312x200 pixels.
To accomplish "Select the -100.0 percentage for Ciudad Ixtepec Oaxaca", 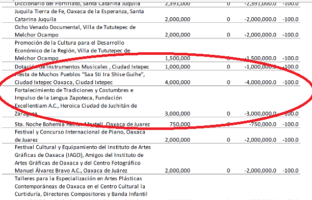I will [x=291, y=82].
